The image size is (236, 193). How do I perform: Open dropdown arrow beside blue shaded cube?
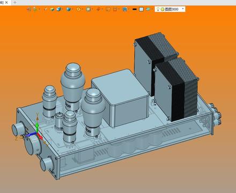62,9
